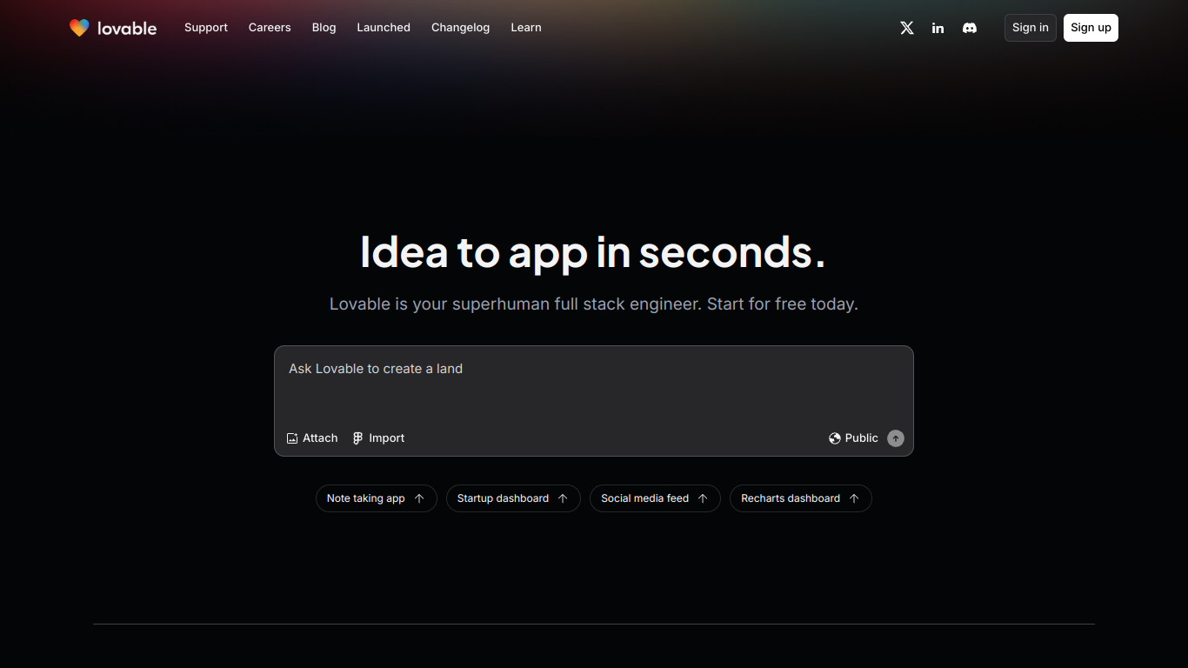Open the Launched page

(384, 28)
